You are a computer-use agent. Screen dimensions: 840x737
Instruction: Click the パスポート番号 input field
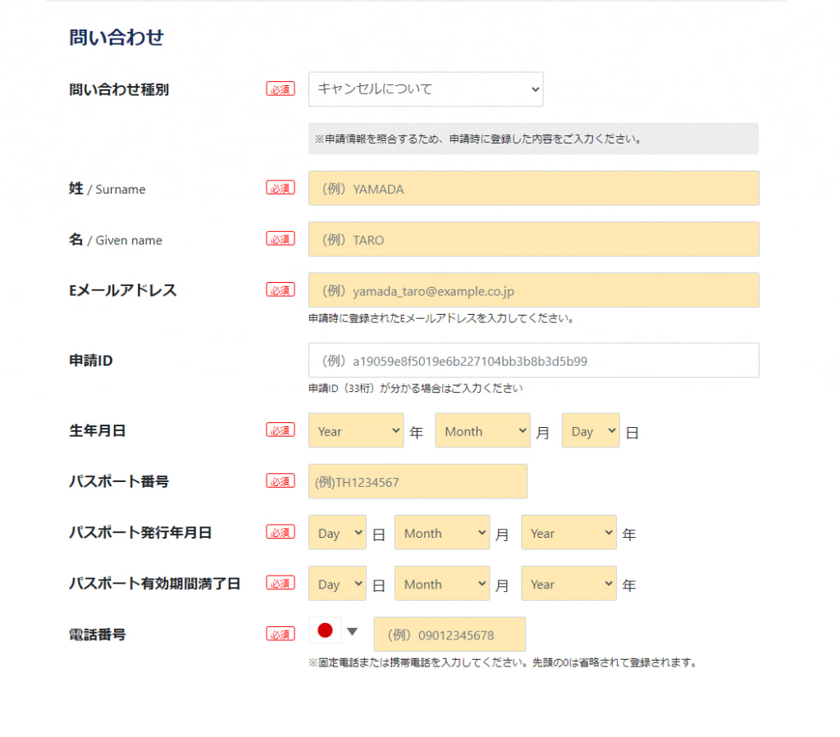click(x=418, y=481)
